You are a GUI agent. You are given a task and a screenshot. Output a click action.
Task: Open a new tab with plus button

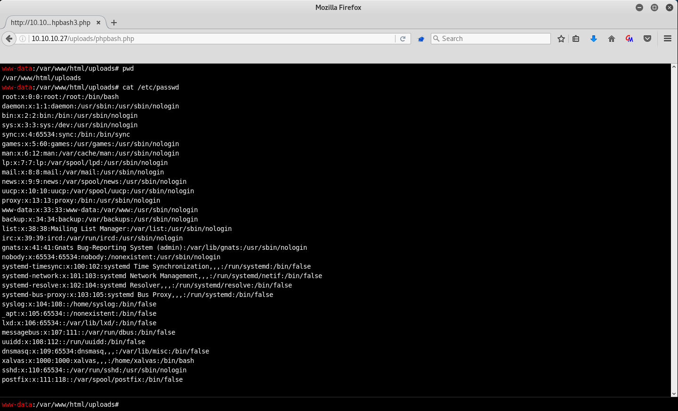pos(114,23)
